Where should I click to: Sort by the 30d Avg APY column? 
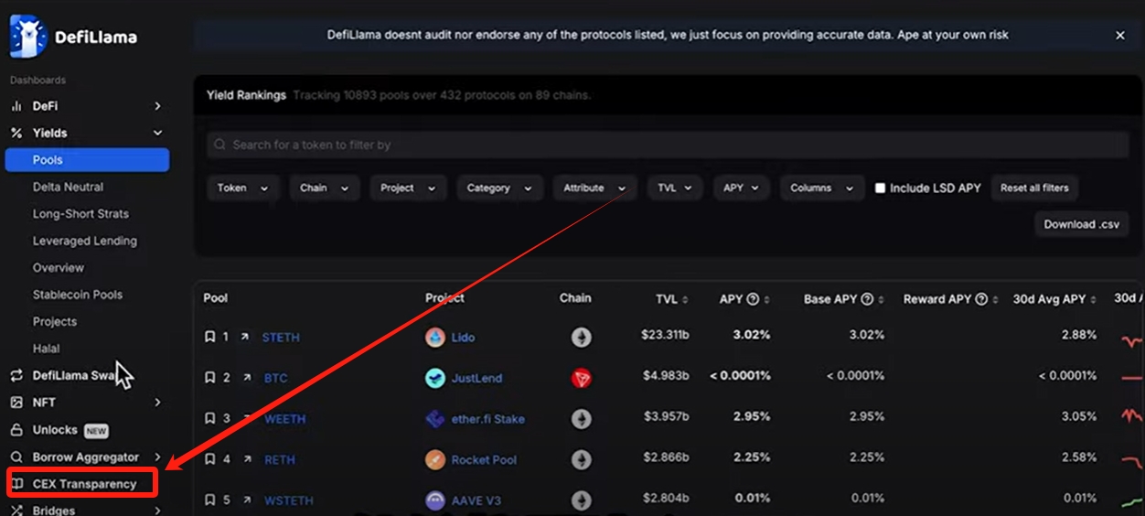point(1054,299)
